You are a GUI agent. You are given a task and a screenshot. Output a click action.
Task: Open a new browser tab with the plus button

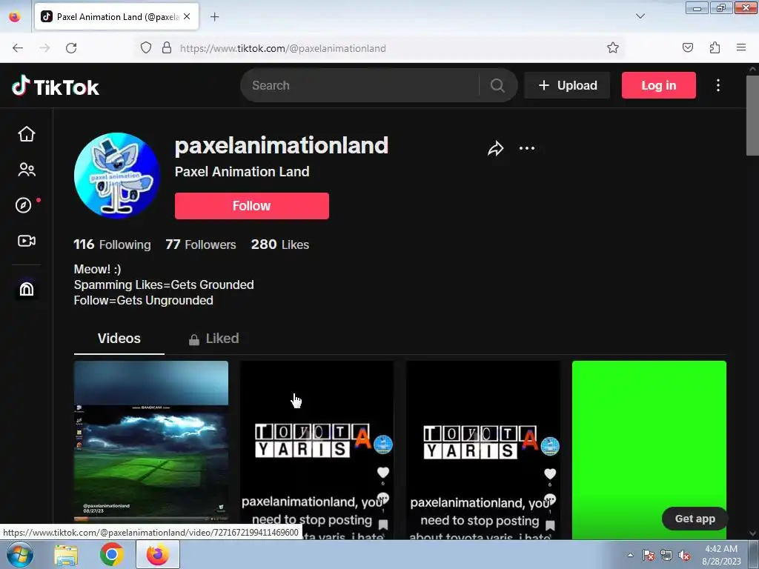click(x=214, y=16)
